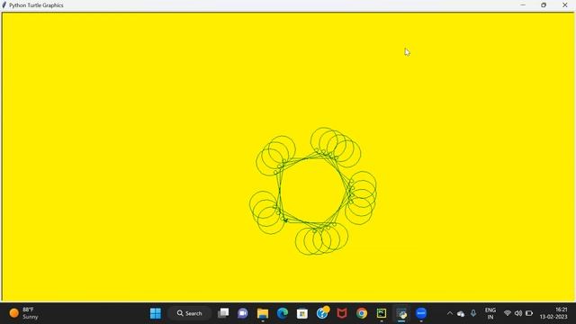This screenshot has height=324, width=576.
Task: Open the clock showing 16:21
Action: point(553,313)
